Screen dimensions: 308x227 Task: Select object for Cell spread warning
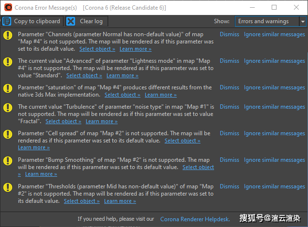183,141
